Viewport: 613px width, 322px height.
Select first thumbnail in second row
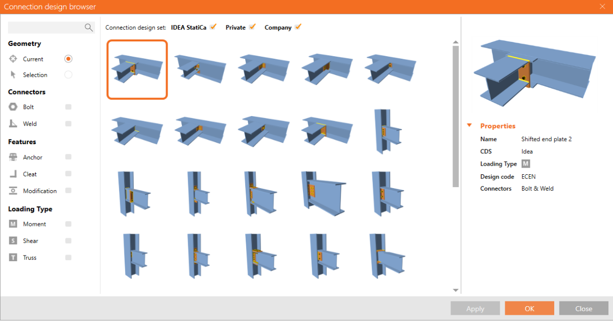point(137,131)
